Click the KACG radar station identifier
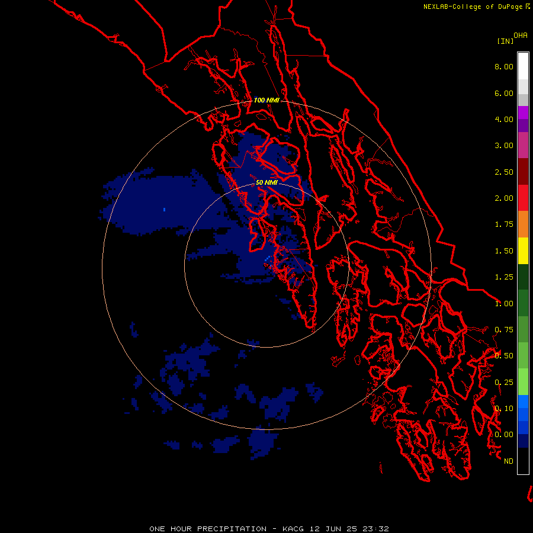Image resolution: width=533 pixels, height=533 pixels. pos(293,529)
